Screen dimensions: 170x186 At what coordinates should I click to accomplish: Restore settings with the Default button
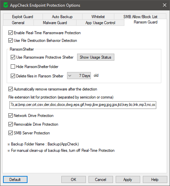click(x=15, y=180)
